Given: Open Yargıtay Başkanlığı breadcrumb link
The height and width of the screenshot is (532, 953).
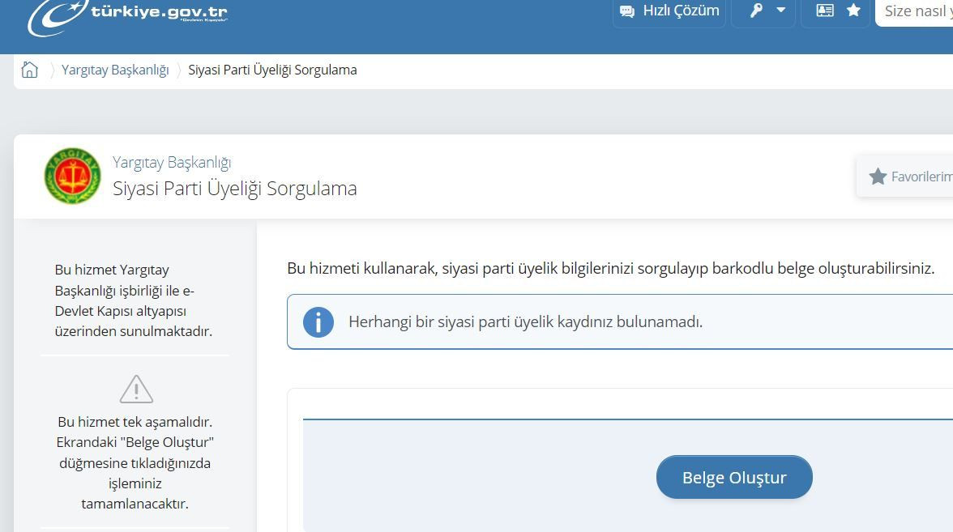Looking at the screenshot, I should point(115,70).
